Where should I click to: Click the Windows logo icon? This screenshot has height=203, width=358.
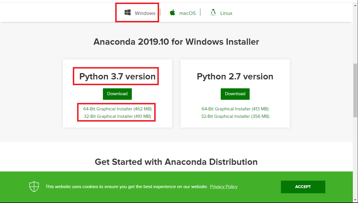coord(128,12)
